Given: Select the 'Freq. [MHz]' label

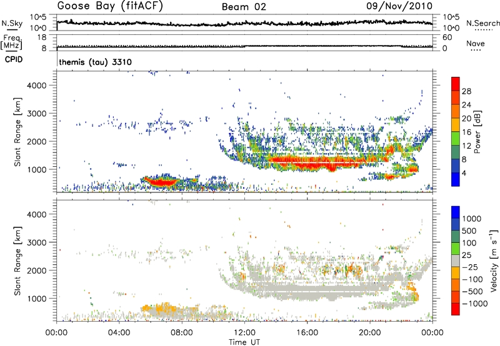Looking at the screenshot, I should click(12, 42).
